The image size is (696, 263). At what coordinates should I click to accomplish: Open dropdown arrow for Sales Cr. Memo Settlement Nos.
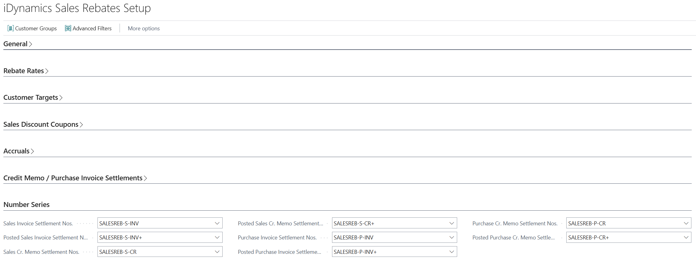pos(217,252)
